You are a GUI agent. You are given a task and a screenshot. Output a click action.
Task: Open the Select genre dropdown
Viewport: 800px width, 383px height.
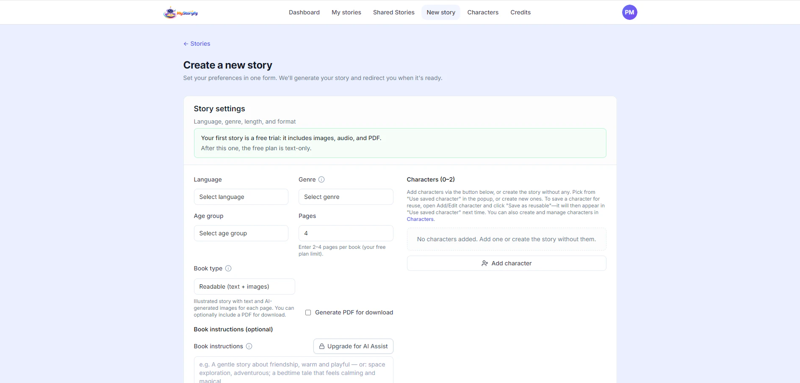point(346,197)
